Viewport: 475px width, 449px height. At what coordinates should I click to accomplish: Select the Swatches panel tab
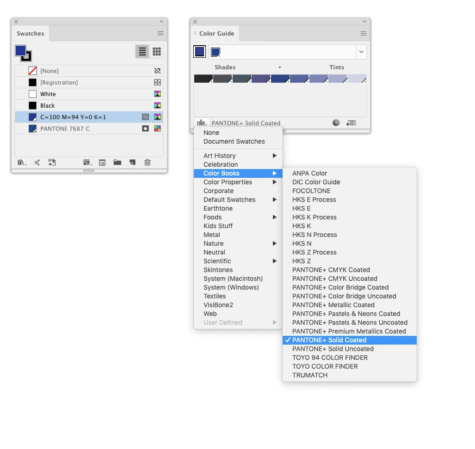tap(30, 33)
